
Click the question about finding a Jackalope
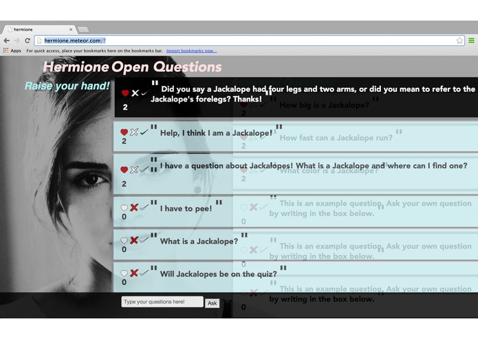point(314,166)
